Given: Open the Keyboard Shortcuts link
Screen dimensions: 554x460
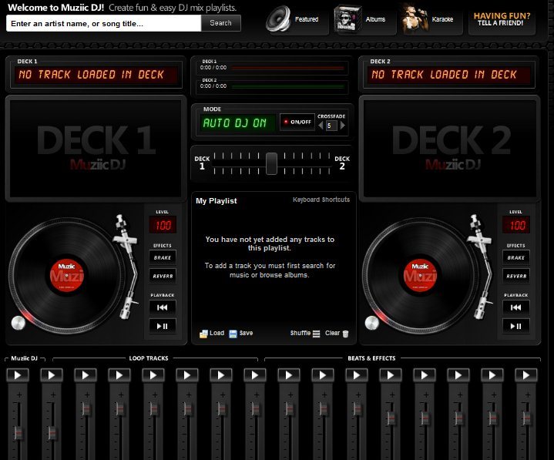Looking at the screenshot, I should point(321,200).
